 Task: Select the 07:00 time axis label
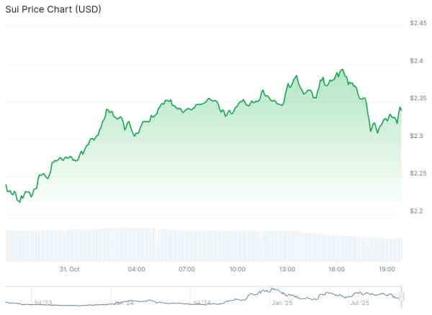[x=186, y=269]
